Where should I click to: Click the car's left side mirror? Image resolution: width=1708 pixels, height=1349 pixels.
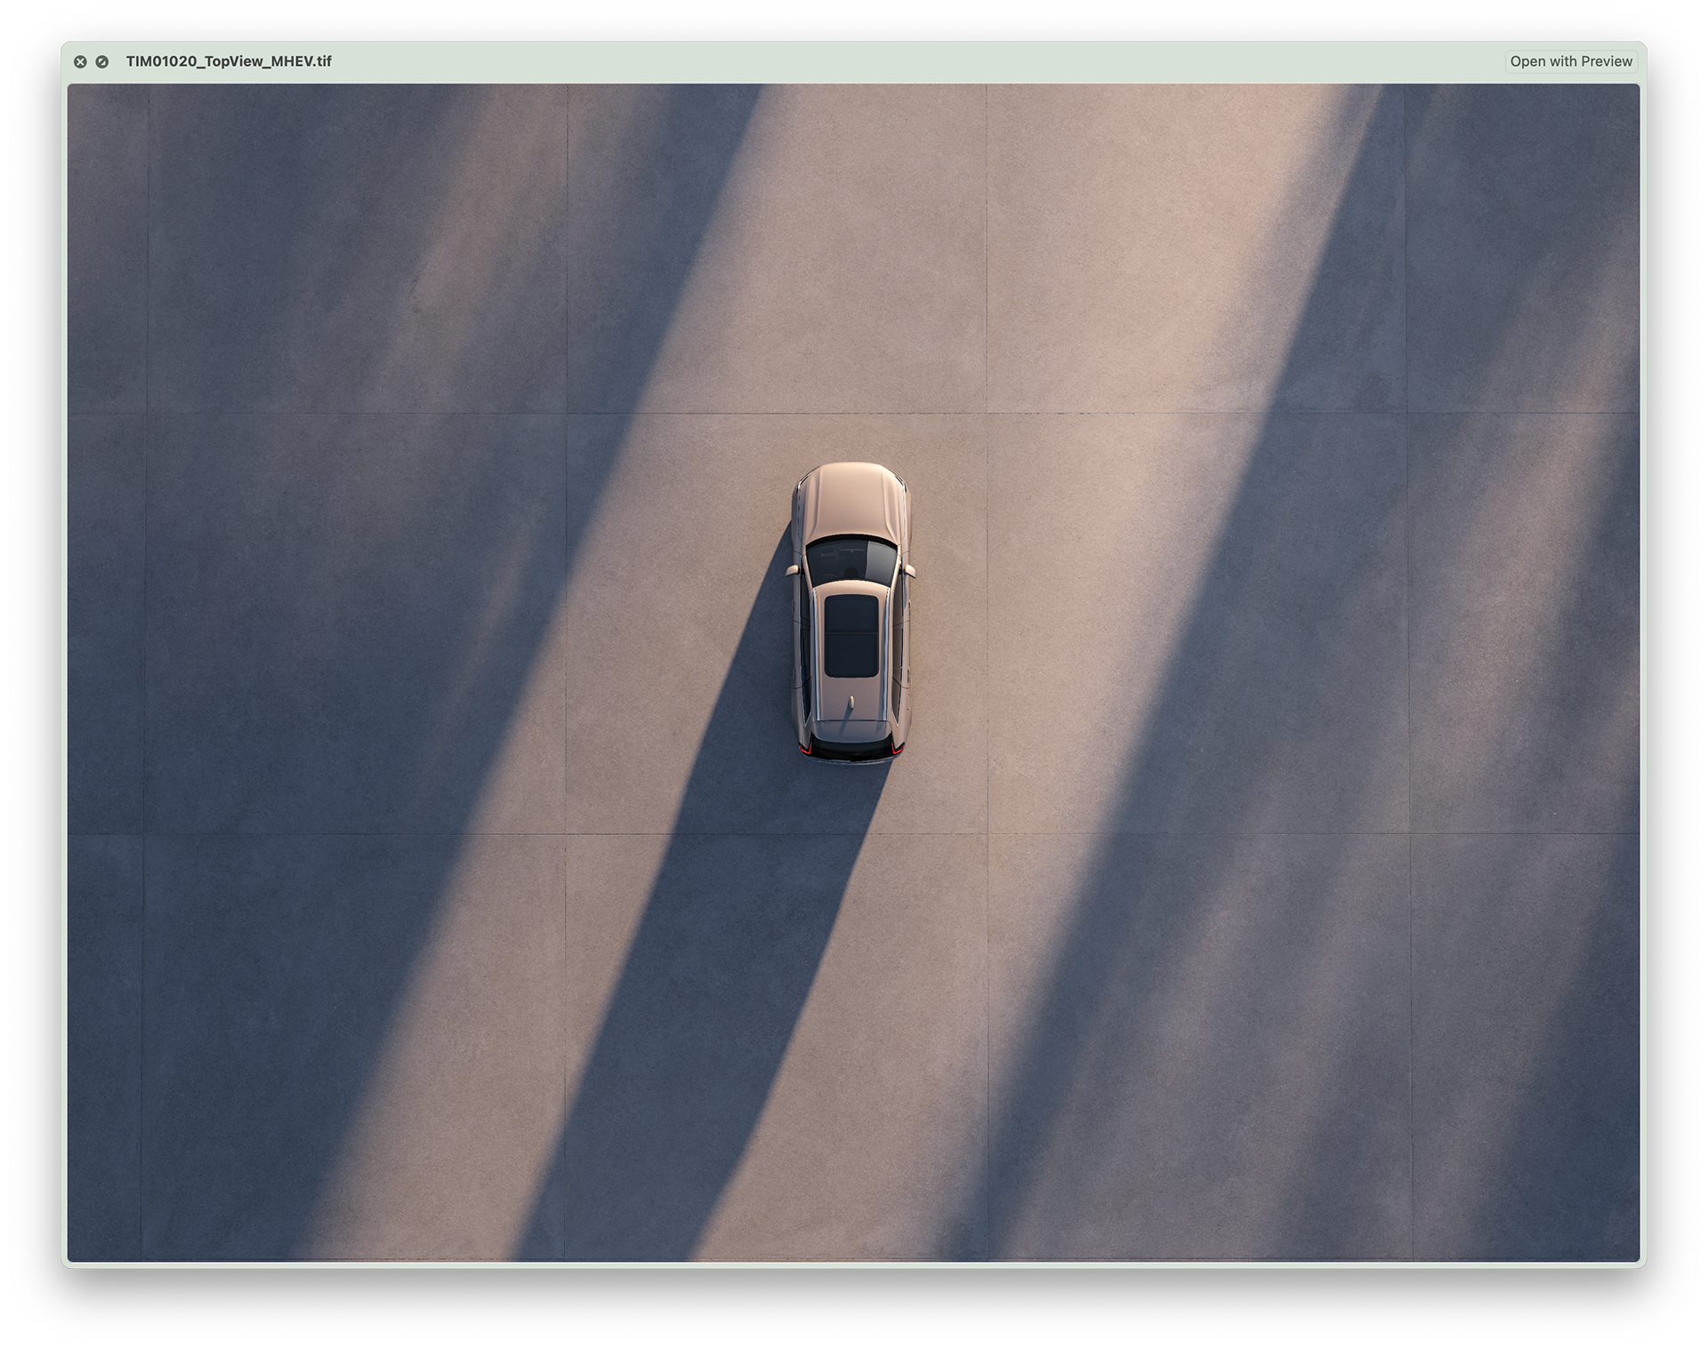(x=791, y=569)
